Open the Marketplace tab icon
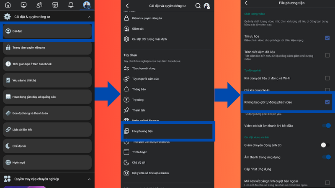The height and width of the screenshot is (188, 335). (55, 5)
